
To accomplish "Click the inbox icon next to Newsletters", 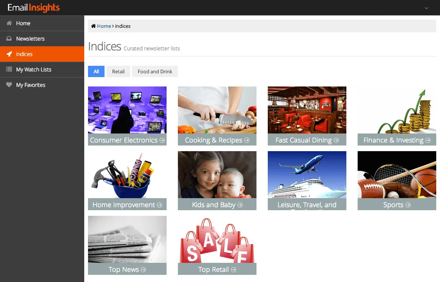I will click(9, 39).
